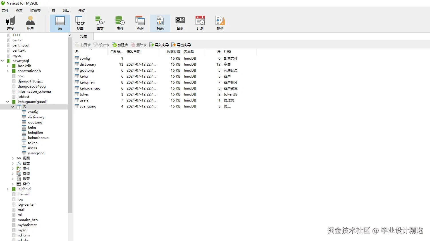Click 打开表 open table button

point(83,45)
